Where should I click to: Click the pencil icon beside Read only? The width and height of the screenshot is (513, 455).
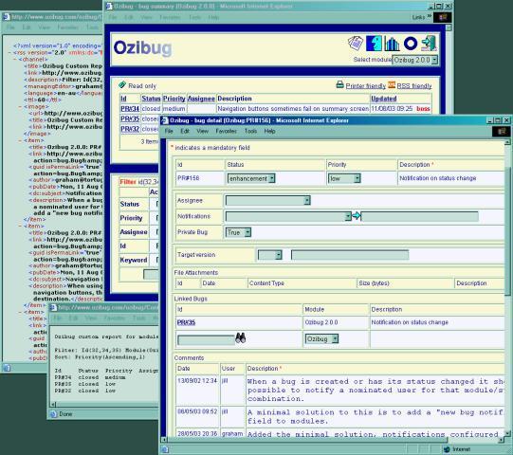tap(122, 84)
